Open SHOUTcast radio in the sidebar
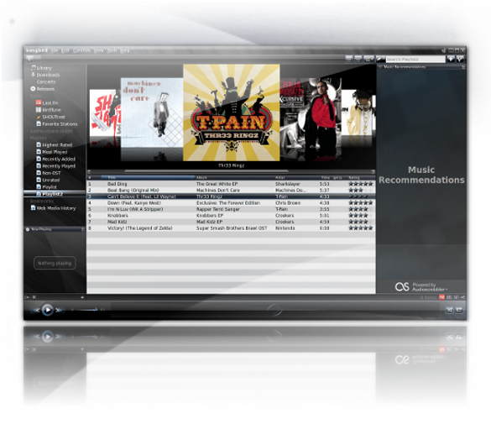491x424 pixels. pos(54,117)
